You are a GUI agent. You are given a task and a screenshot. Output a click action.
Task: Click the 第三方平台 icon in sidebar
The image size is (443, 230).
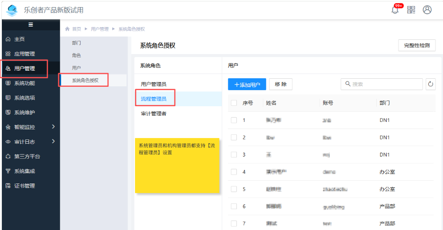coord(8,156)
